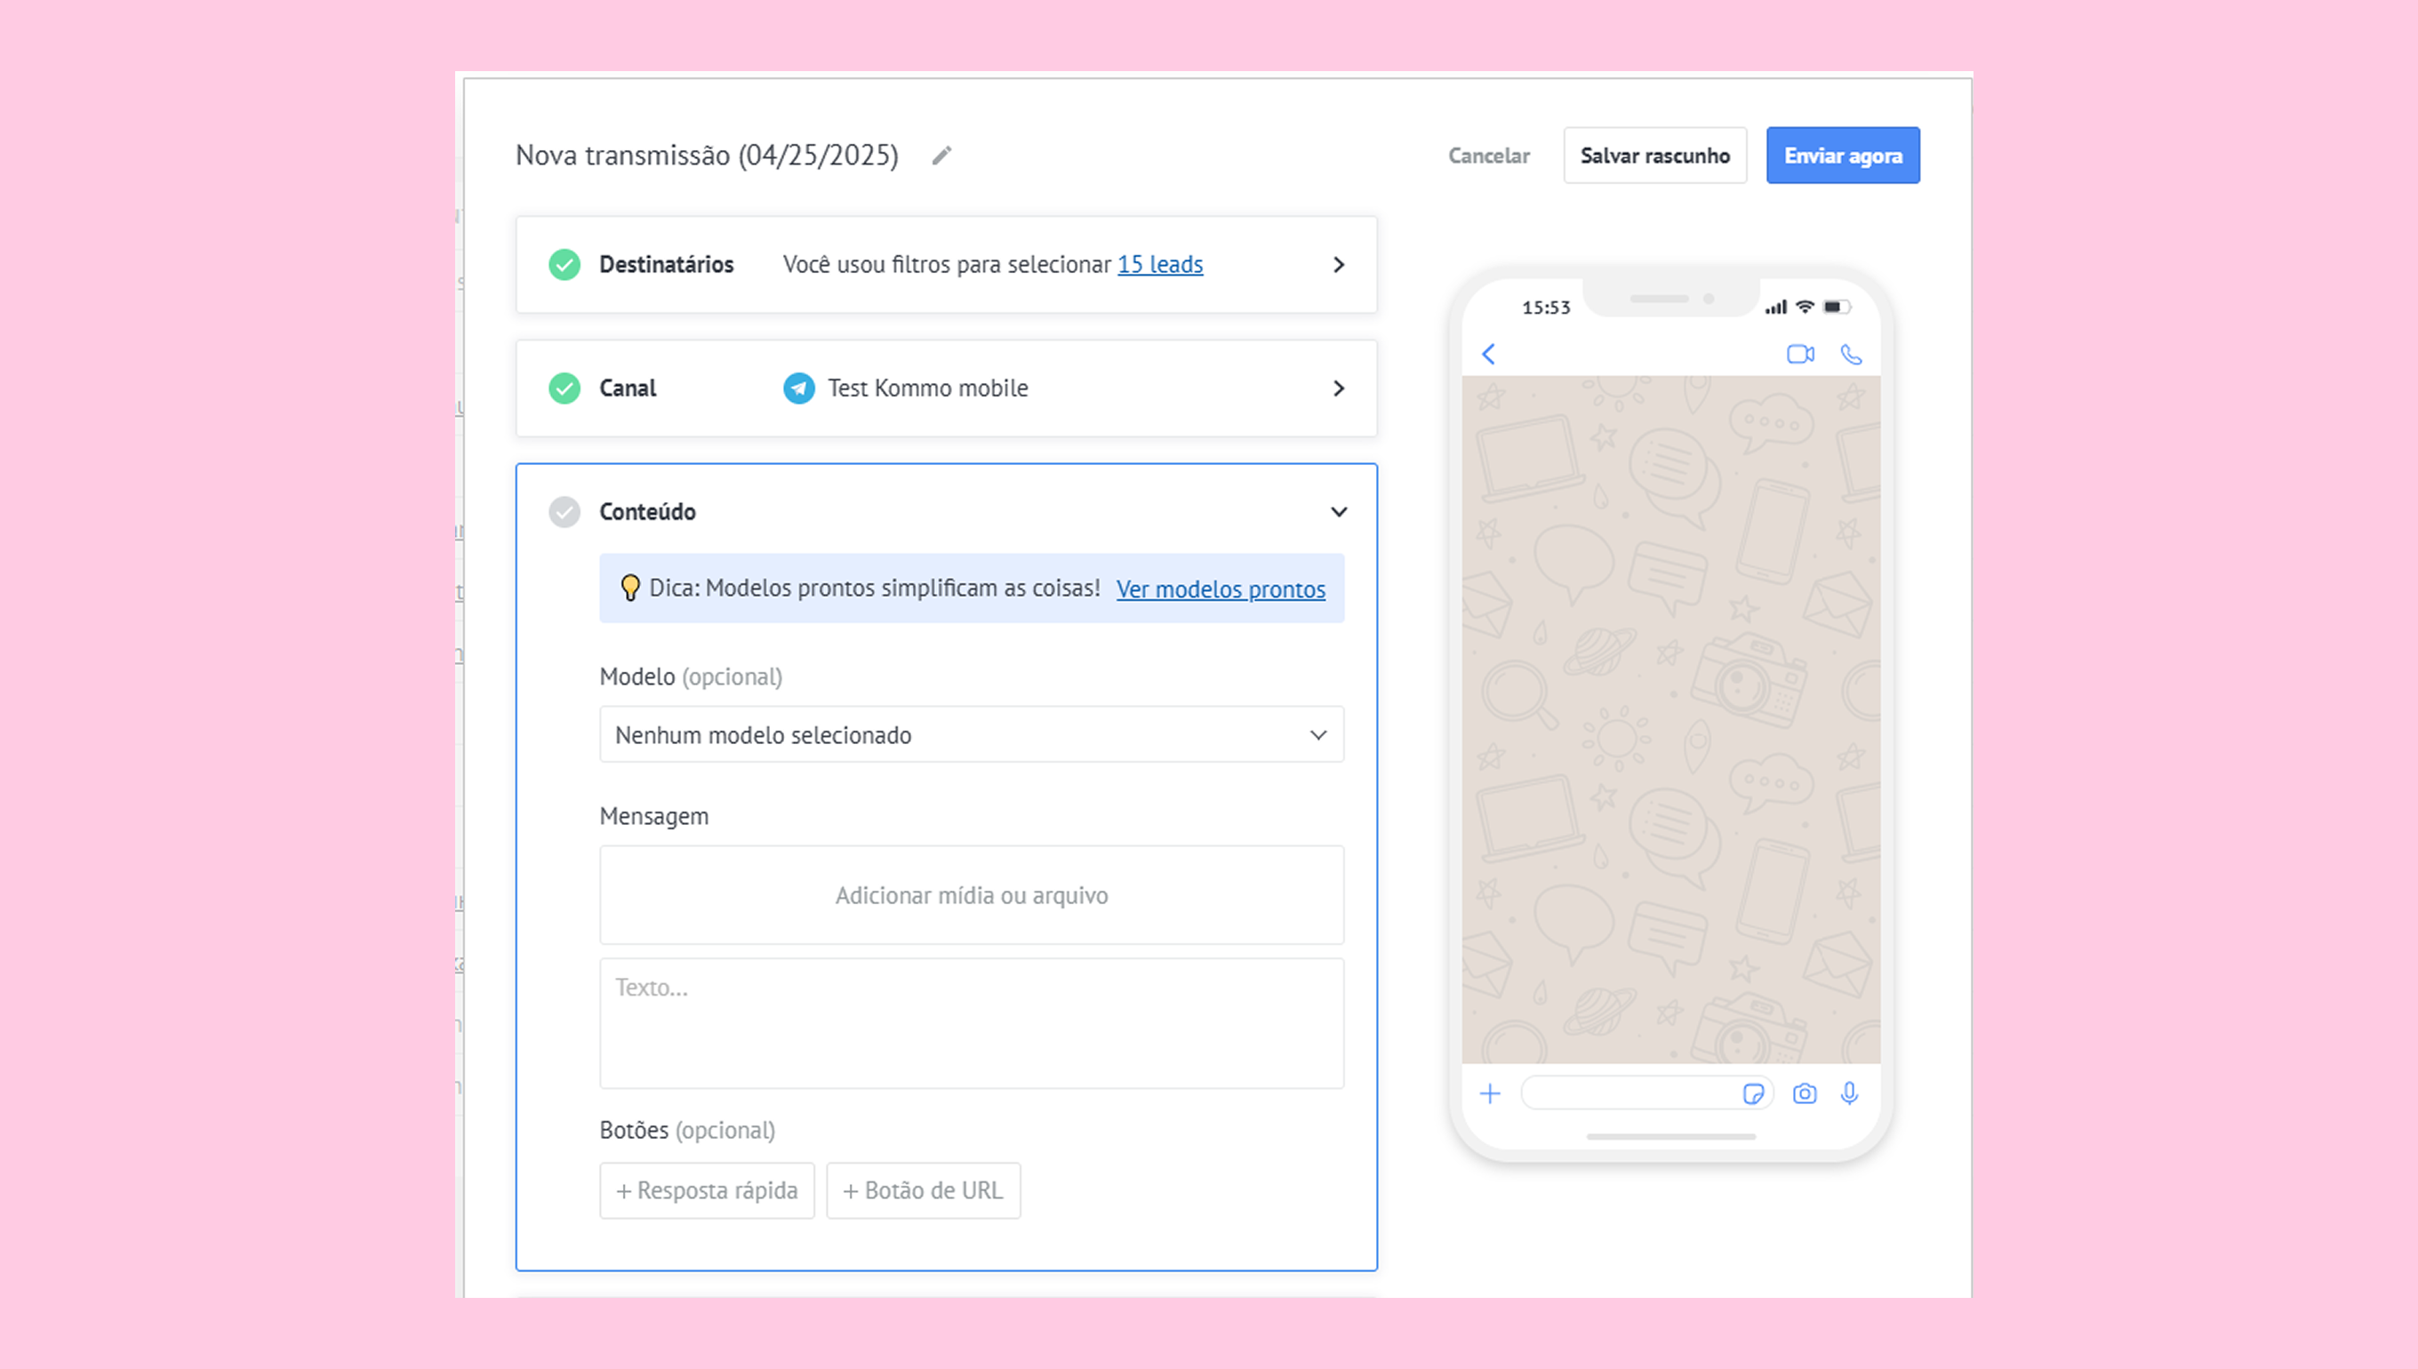This screenshot has width=2418, height=1369.
Task: Tap the signal bars icon in preview
Action: click(x=1775, y=308)
